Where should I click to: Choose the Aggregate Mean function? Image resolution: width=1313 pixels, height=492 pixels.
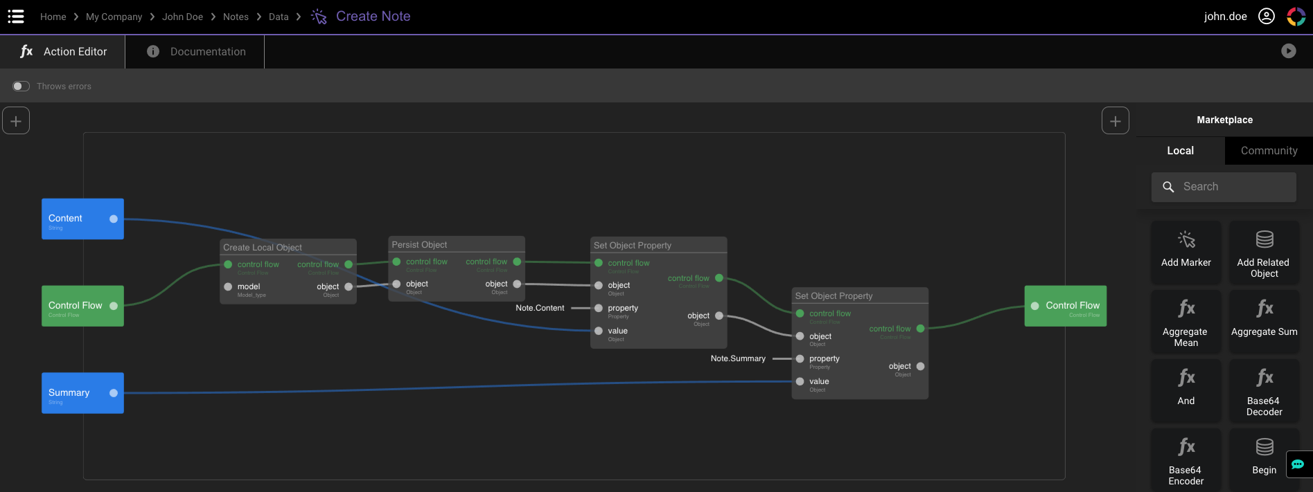[x=1186, y=322]
